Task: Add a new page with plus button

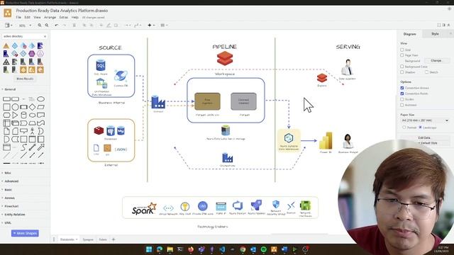Action: tap(113, 239)
